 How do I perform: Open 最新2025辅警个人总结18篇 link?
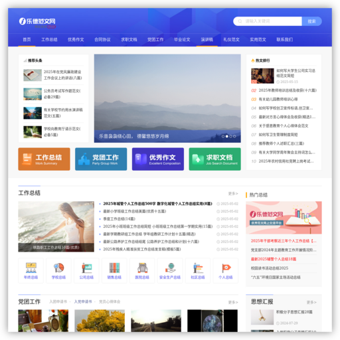tap(274, 259)
